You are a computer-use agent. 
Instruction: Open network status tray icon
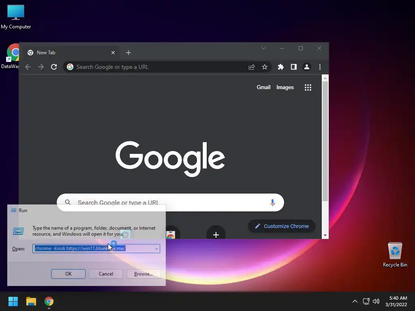[x=366, y=301]
